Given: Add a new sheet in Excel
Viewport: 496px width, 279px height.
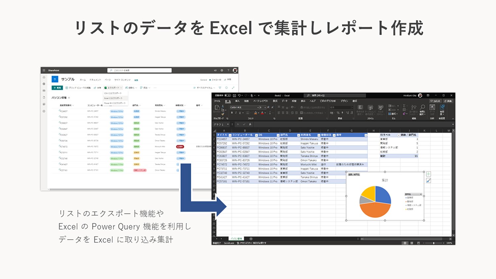Looking at the screenshot, I should (x=251, y=239).
